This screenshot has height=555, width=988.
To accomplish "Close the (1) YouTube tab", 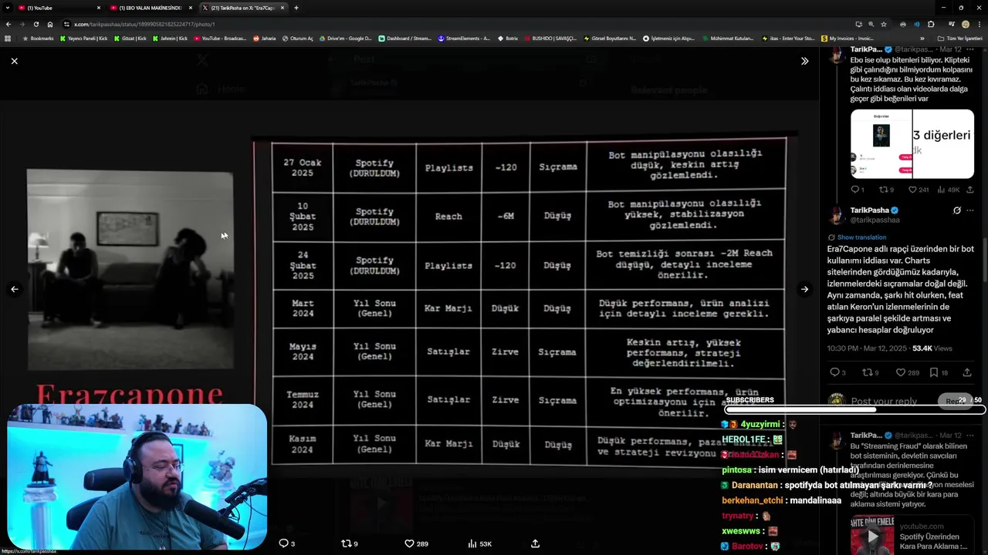I will click(99, 8).
